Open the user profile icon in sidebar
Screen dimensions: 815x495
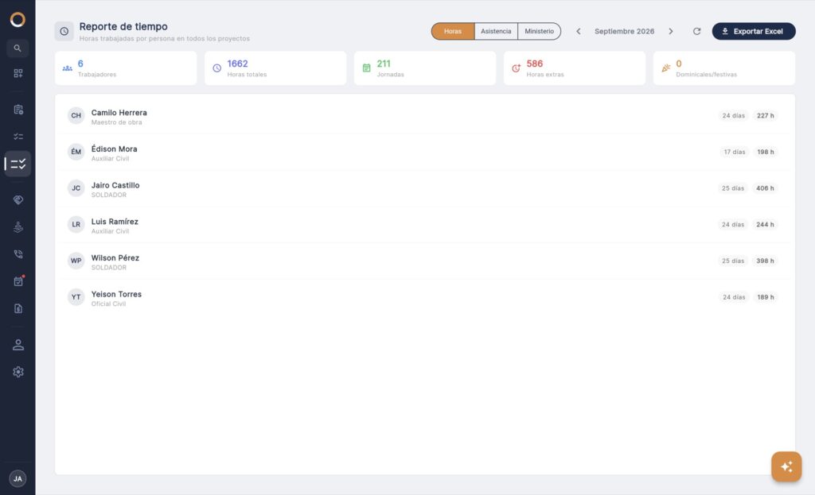18,345
